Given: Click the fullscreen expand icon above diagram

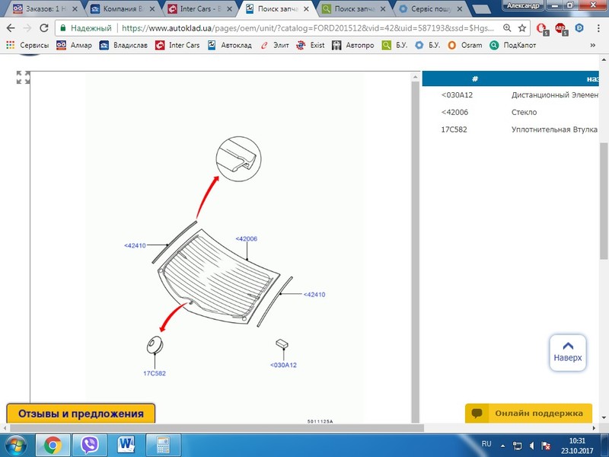Looking at the screenshot, I should 24,78.
